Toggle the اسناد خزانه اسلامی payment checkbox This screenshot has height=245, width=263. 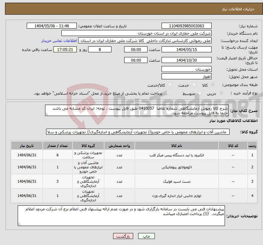[x=167, y=93]
